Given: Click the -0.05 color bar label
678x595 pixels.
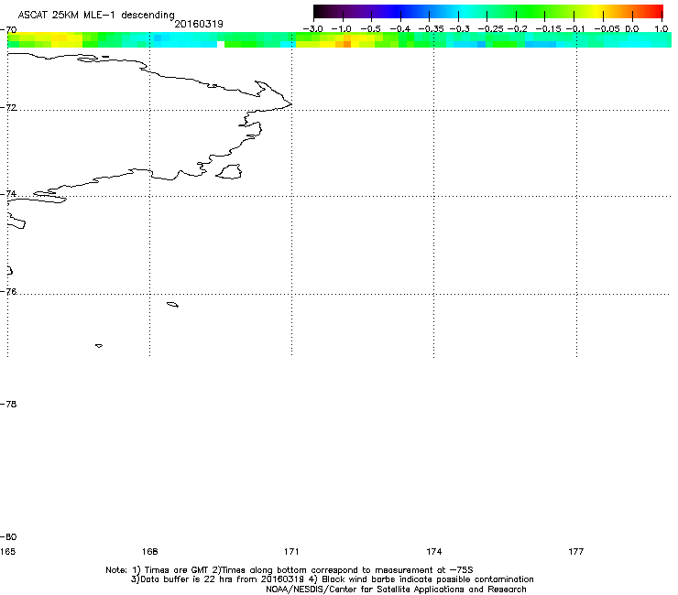Looking at the screenshot, I should [607, 29].
